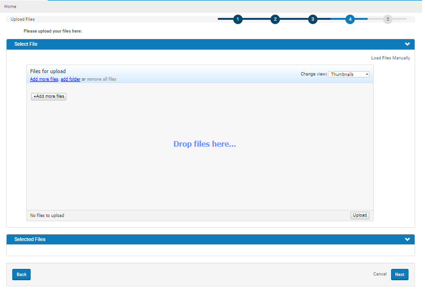Open Load Files Manually link
The width and height of the screenshot is (425, 292).
(390, 58)
